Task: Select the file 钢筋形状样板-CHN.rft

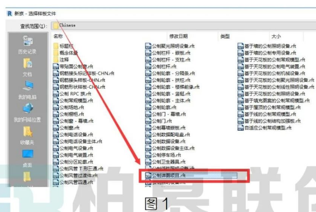Action: (79, 87)
